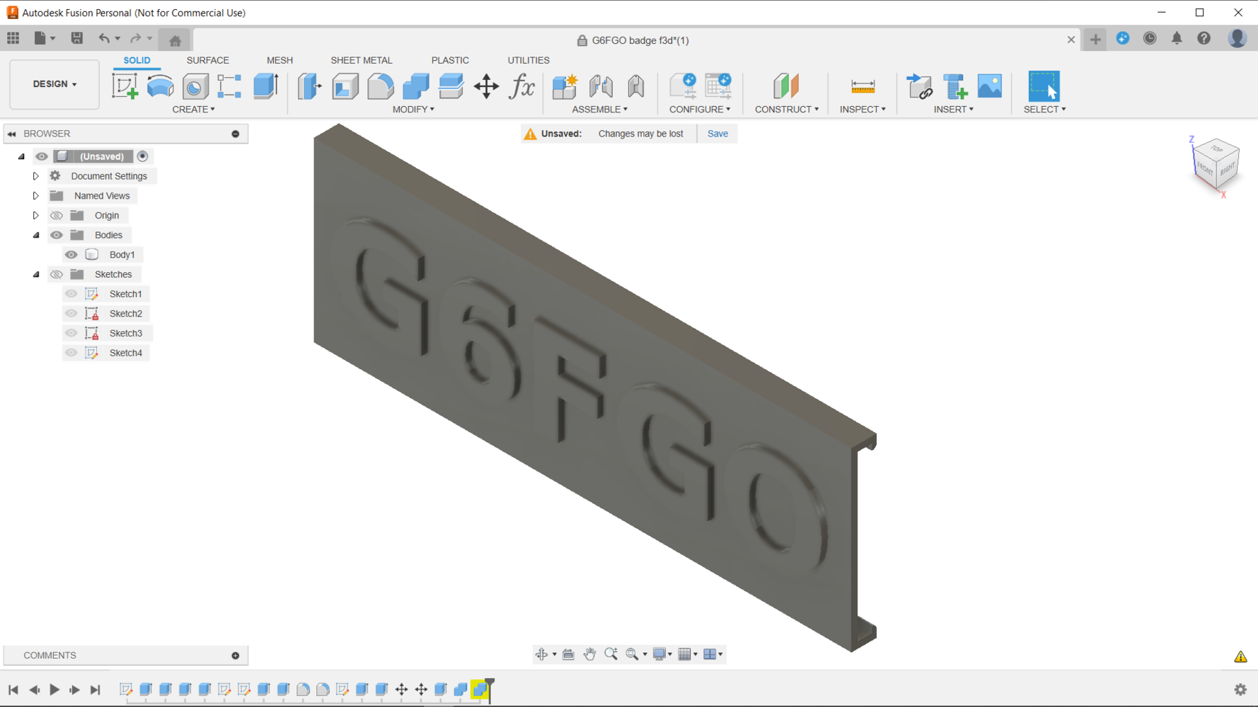This screenshot has height=707, width=1258.
Task: Open the DESIGN workspace dropdown
Action: pyautogui.click(x=54, y=84)
